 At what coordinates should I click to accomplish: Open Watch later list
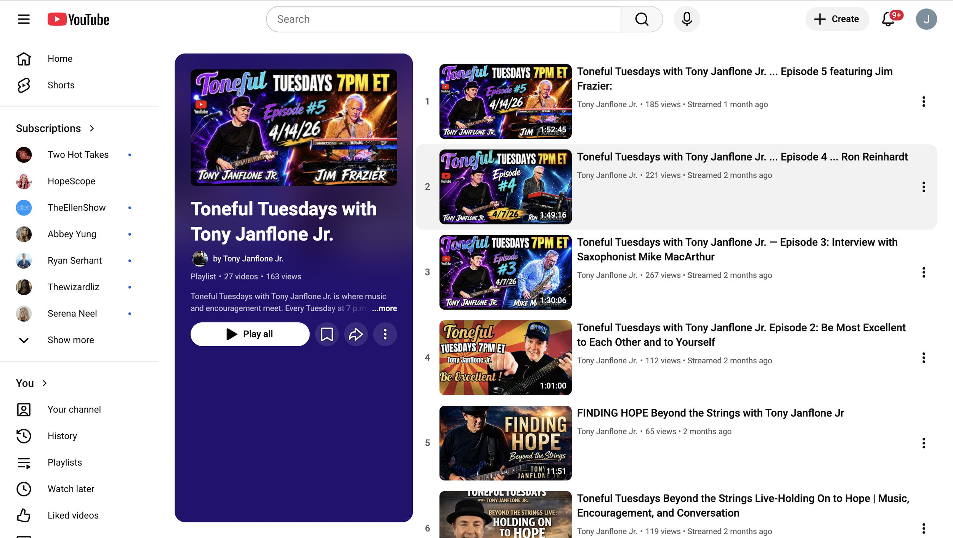[x=79, y=489]
